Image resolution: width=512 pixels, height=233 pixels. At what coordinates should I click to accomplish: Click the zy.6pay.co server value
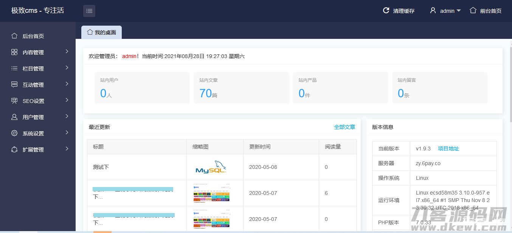point(428,163)
